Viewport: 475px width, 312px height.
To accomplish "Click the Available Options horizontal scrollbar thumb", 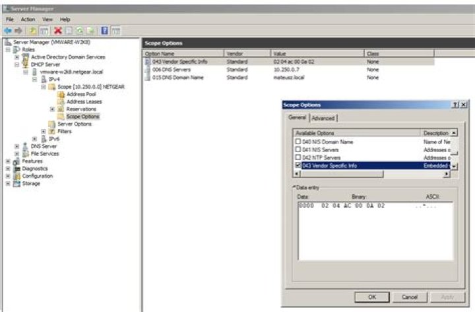I will point(342,174).
